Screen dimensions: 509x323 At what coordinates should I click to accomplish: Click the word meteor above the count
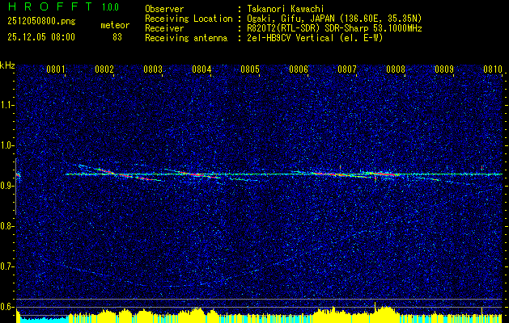115,26
